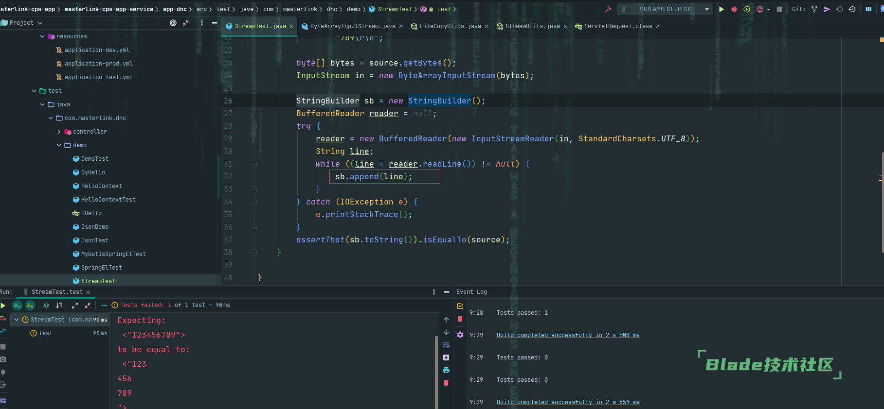Select the StreamTest.java editor tab
Image resolution: width=884 pixels, height=409 pixels.
tap(260, 26)
